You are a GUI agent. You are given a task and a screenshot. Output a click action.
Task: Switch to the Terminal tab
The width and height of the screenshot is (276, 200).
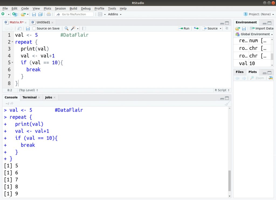coord(29,97)
